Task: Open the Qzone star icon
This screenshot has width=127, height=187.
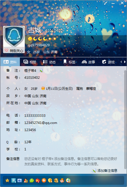Action: click(x=7, y=180)
